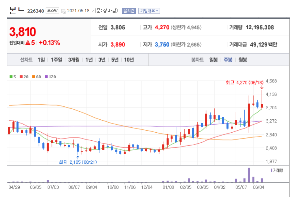This screenshot has width=290, height=197.
Task: Select the 1년 line chart tab
Action: pos(89,60)
